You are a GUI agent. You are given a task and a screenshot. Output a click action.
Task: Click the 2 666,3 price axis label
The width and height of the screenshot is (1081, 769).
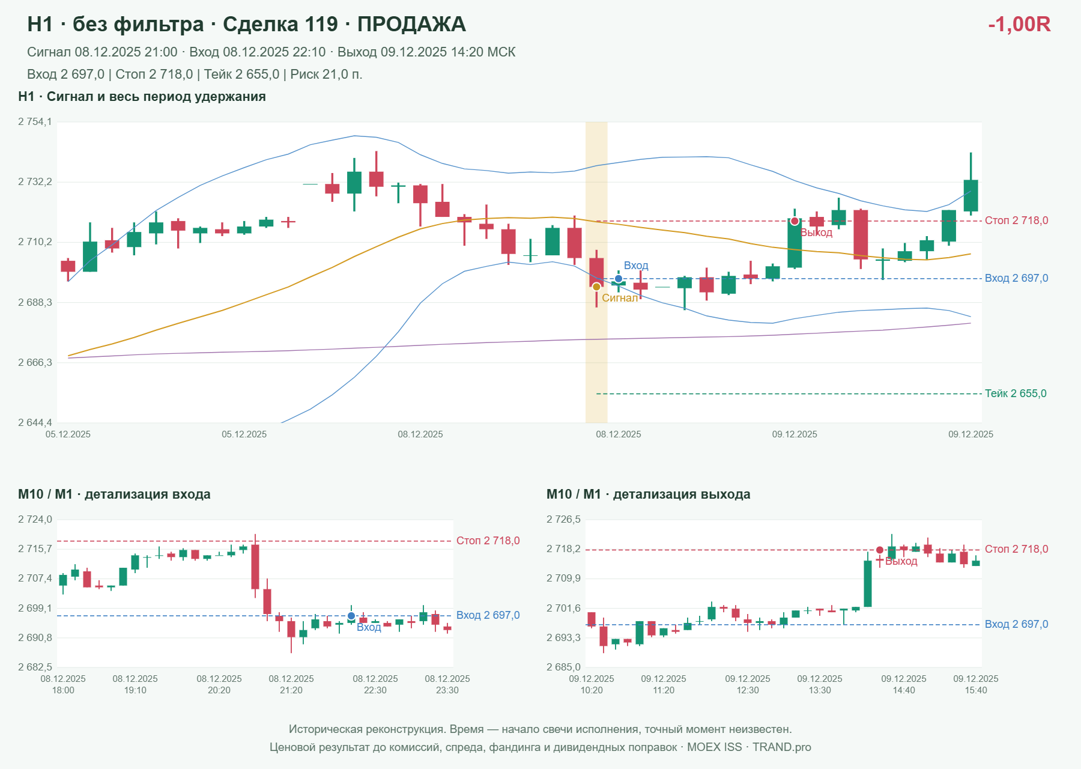pos(35,362)
